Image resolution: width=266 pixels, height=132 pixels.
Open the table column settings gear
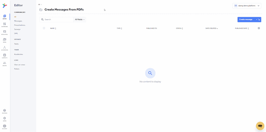tap(259, 28)
